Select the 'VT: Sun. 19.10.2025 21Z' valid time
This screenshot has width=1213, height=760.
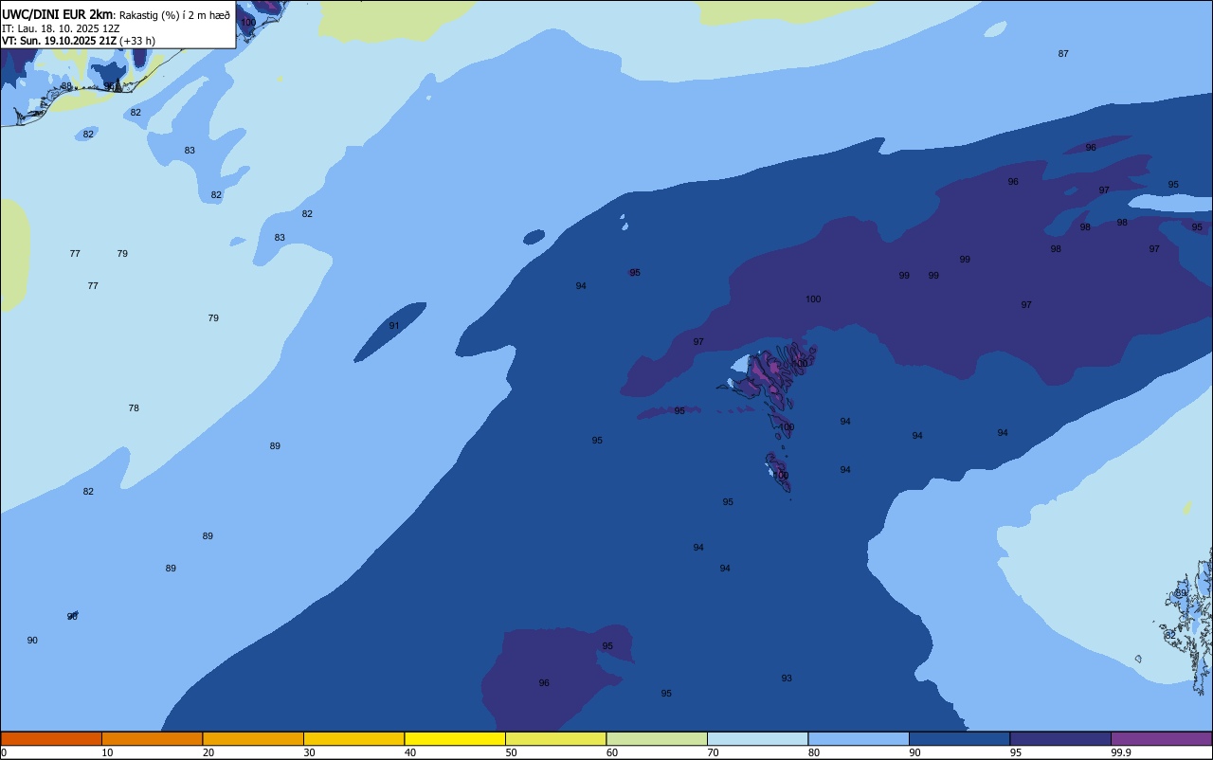coord(59,41)
